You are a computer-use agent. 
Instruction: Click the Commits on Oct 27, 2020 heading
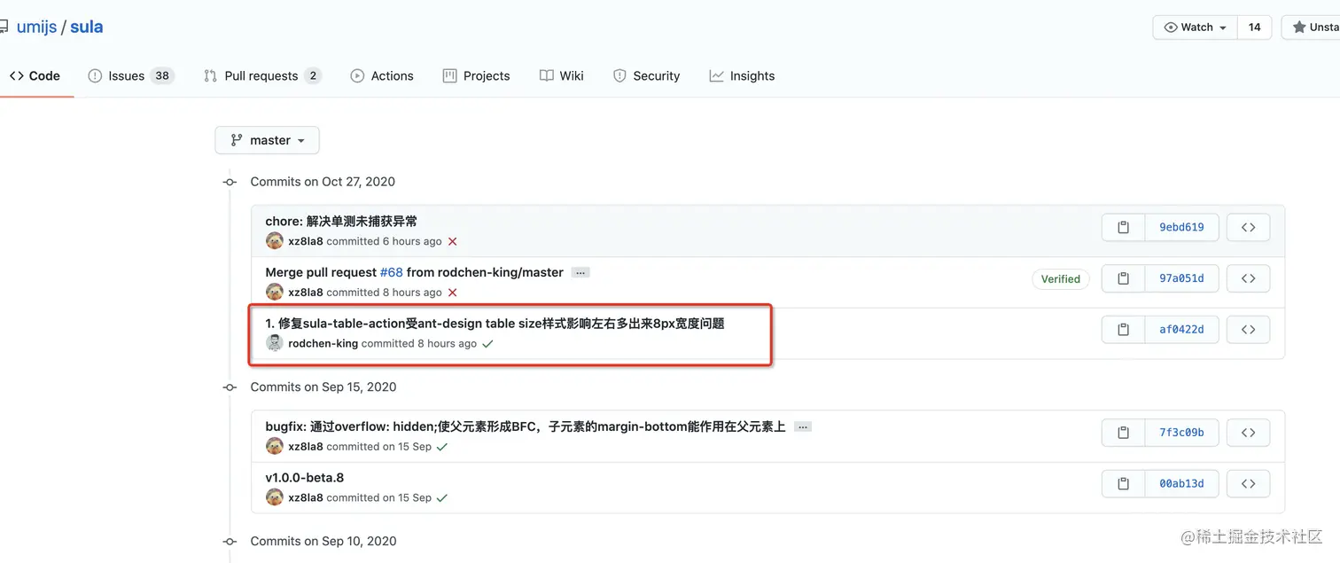pyautogui.click(x=323, y=182)
